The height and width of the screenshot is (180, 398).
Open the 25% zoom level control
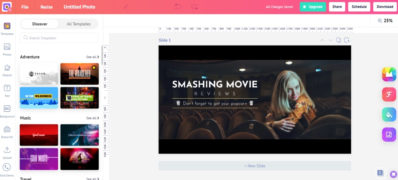(388, 21)
